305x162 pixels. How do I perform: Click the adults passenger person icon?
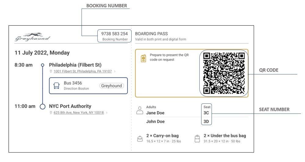[140, 110]
